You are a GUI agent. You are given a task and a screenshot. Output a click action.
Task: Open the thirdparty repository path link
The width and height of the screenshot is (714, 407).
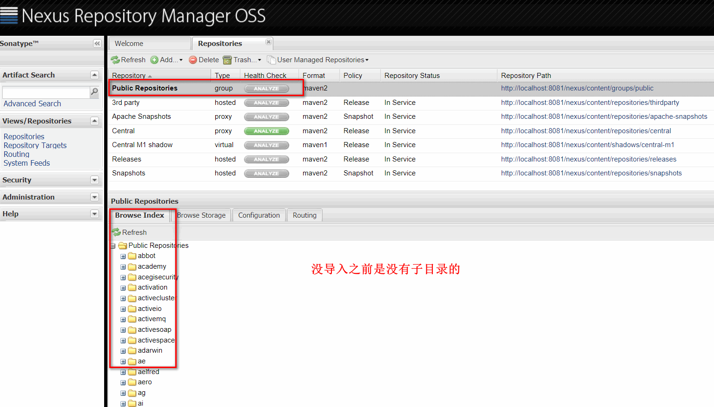pos(590,103)
